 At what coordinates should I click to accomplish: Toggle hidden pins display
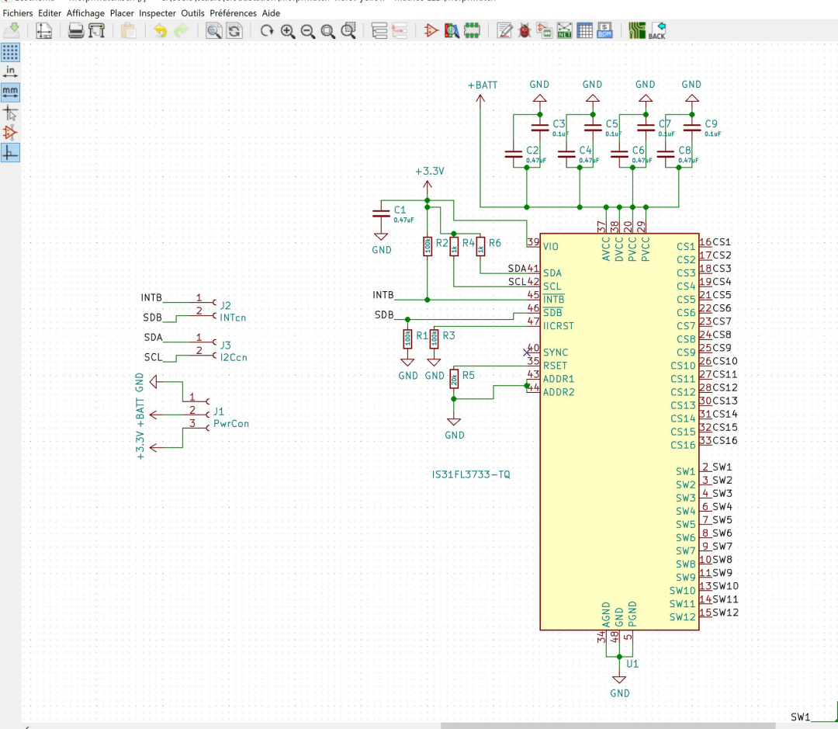tap(9, 132)
